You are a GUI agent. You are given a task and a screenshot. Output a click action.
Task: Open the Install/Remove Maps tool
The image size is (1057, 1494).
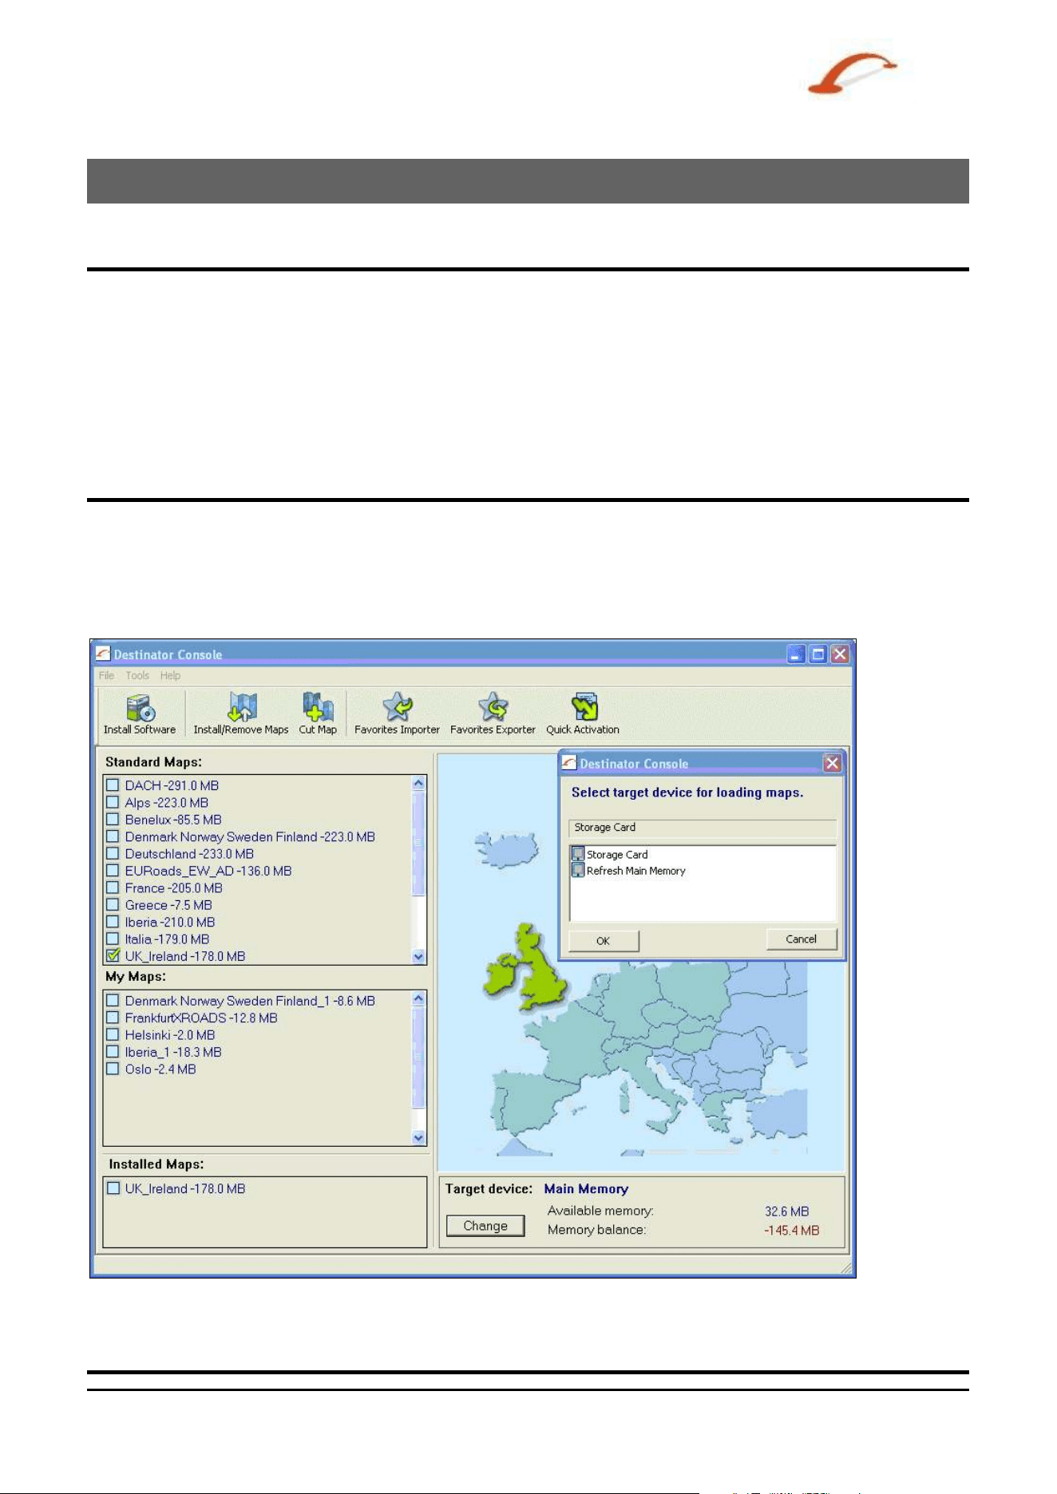pos(241,713)
